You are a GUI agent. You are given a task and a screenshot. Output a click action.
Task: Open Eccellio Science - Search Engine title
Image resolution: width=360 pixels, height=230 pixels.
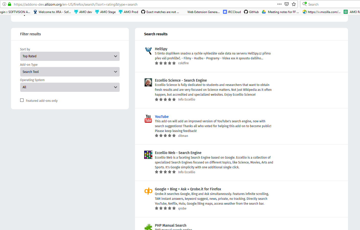[x=181, y=80]
